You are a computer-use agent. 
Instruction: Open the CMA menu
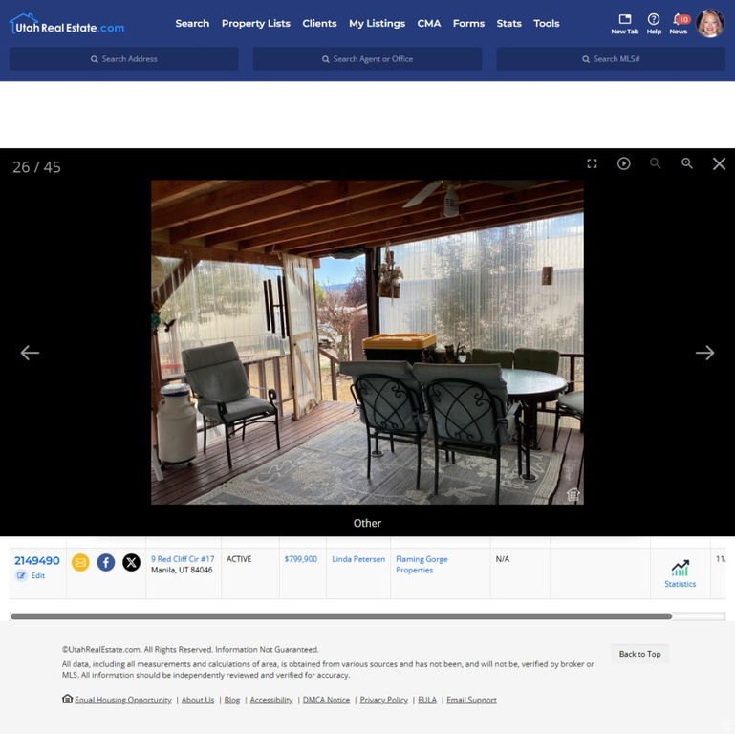(429, 23)
